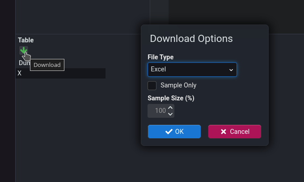Viewport: 304px width, 182px height.
Task: Decrease Sample Size with the down arrow
Action: 170,114
